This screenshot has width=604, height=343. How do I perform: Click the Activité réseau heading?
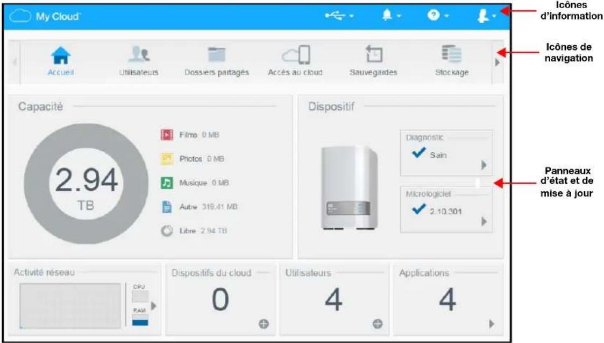tap(44, 272)
